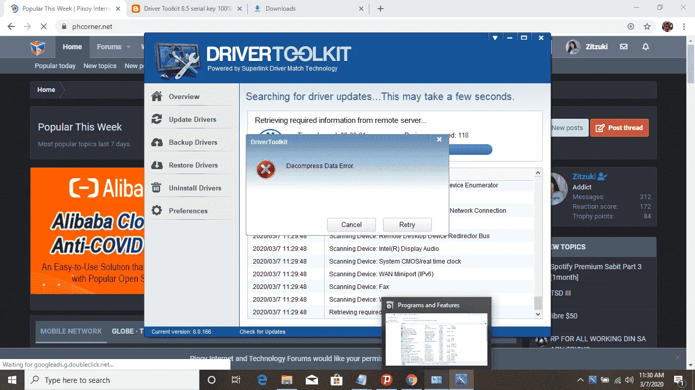The height and width of the screenshot is (390, 695).
Task: Click the Home breadcrumb on phcorner
Action: click(46, 90)
